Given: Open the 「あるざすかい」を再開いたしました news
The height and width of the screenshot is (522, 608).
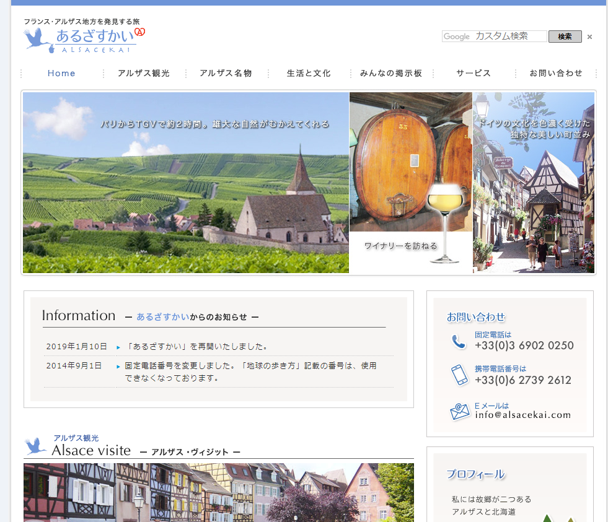Looking at the screenshot, I should coord(197,346).
